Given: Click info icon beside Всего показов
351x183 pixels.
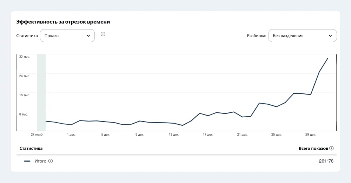Looking at the screenshot, I should click(x=332, y=148).
